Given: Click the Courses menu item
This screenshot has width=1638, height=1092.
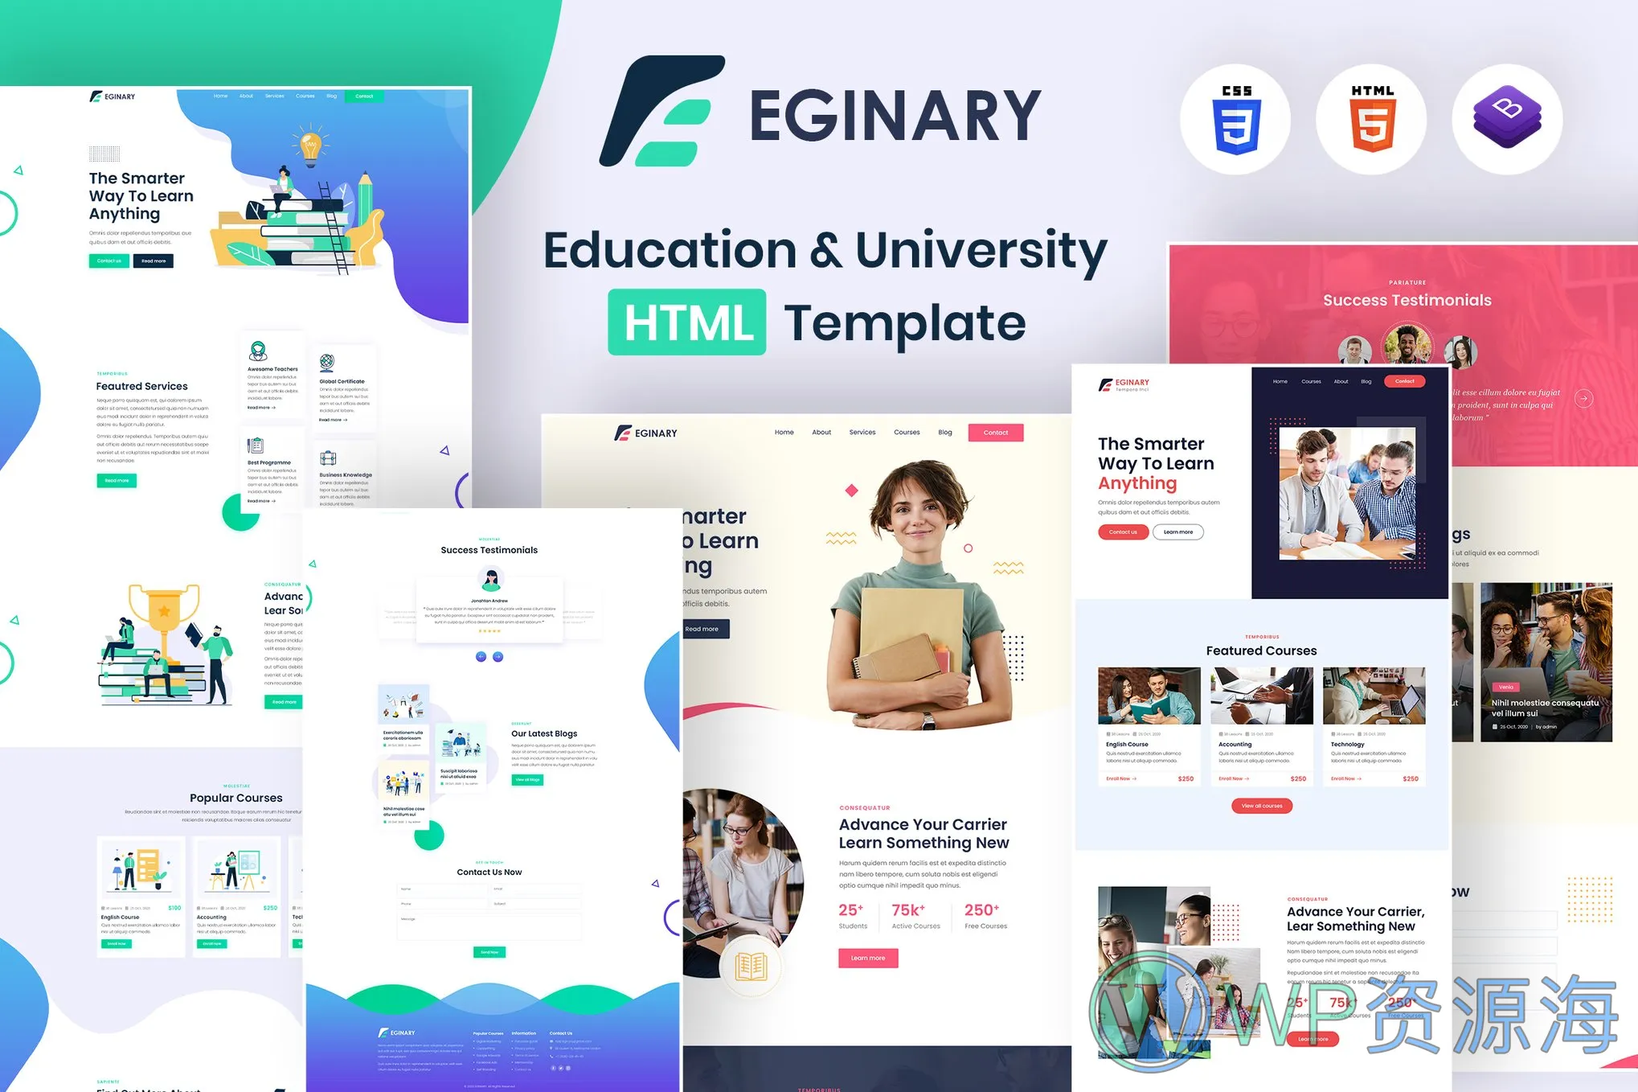Looking at the screenshot, I should (x=907, y=433).
